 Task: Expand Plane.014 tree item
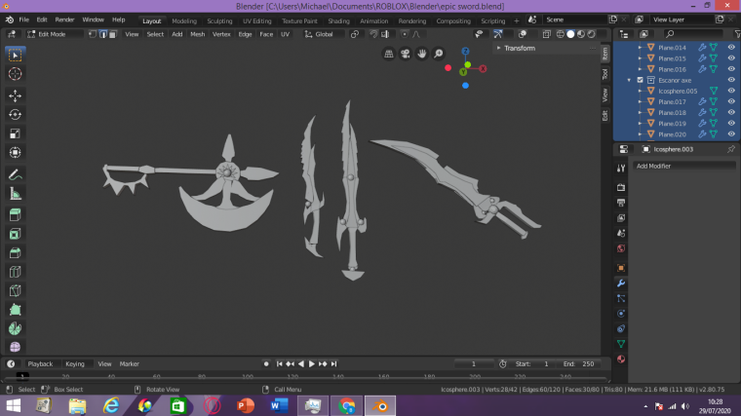pyautogui.click(x=640, y=47)
